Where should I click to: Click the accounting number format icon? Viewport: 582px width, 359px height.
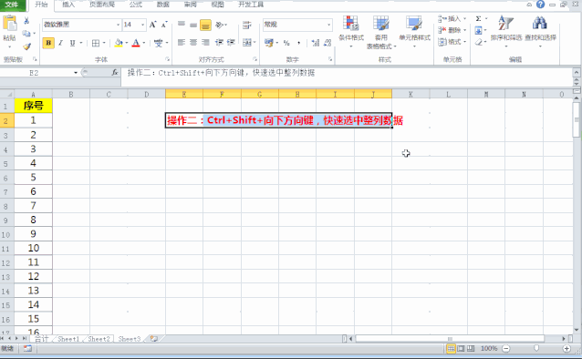(x=269, y=43)
